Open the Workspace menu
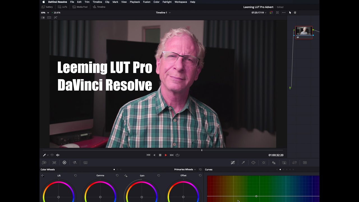This screenshot has width=359, height=202. coord(181,2)
